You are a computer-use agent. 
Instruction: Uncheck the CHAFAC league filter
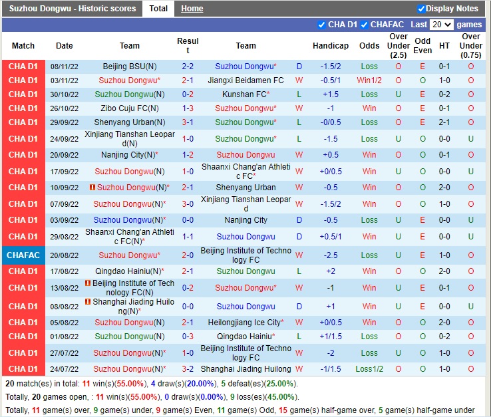tap(364, 25)
